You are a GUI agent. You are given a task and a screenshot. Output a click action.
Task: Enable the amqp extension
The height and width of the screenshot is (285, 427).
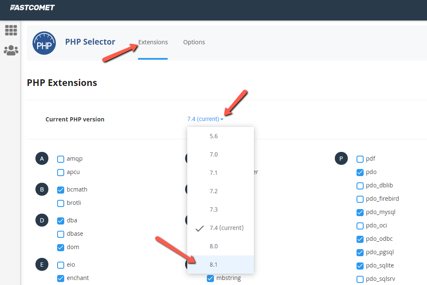pos(60,159)
